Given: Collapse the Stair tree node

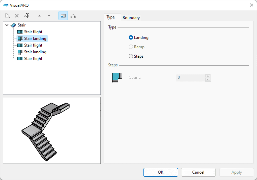Looking at the screenshot, I should click(x=7, y=25).
